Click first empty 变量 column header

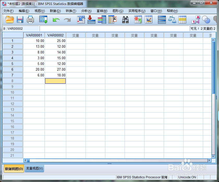tap(76, 35)
